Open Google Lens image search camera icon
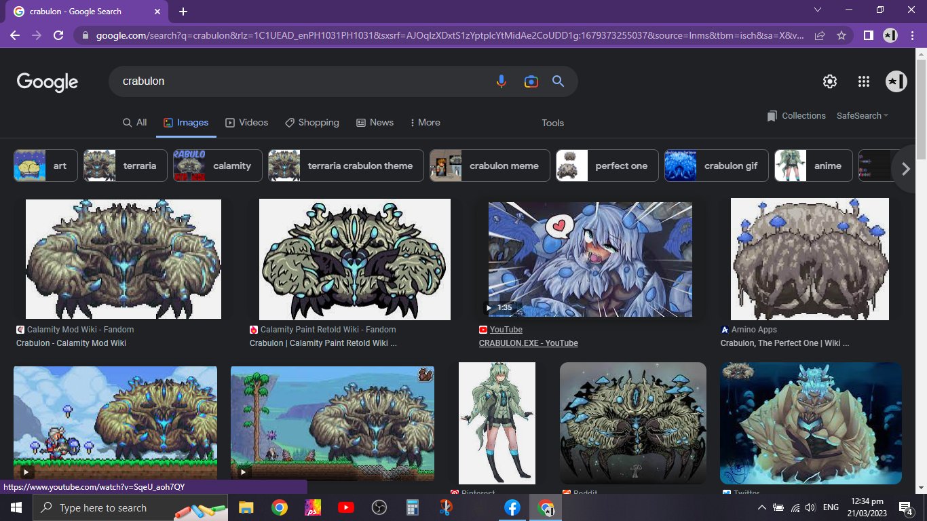This screenshot has width=927, height=521. coord(531,81)
